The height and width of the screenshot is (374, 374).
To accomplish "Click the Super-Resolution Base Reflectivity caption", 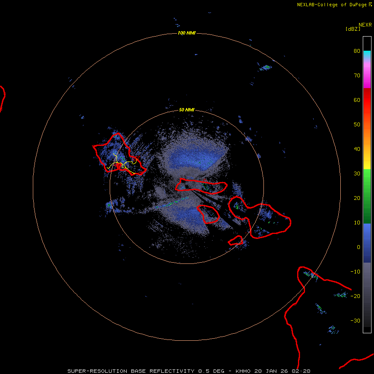I will (189, 371).
